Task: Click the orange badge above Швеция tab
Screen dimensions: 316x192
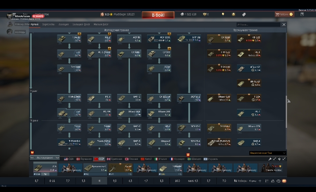Action: pos(188,155)
